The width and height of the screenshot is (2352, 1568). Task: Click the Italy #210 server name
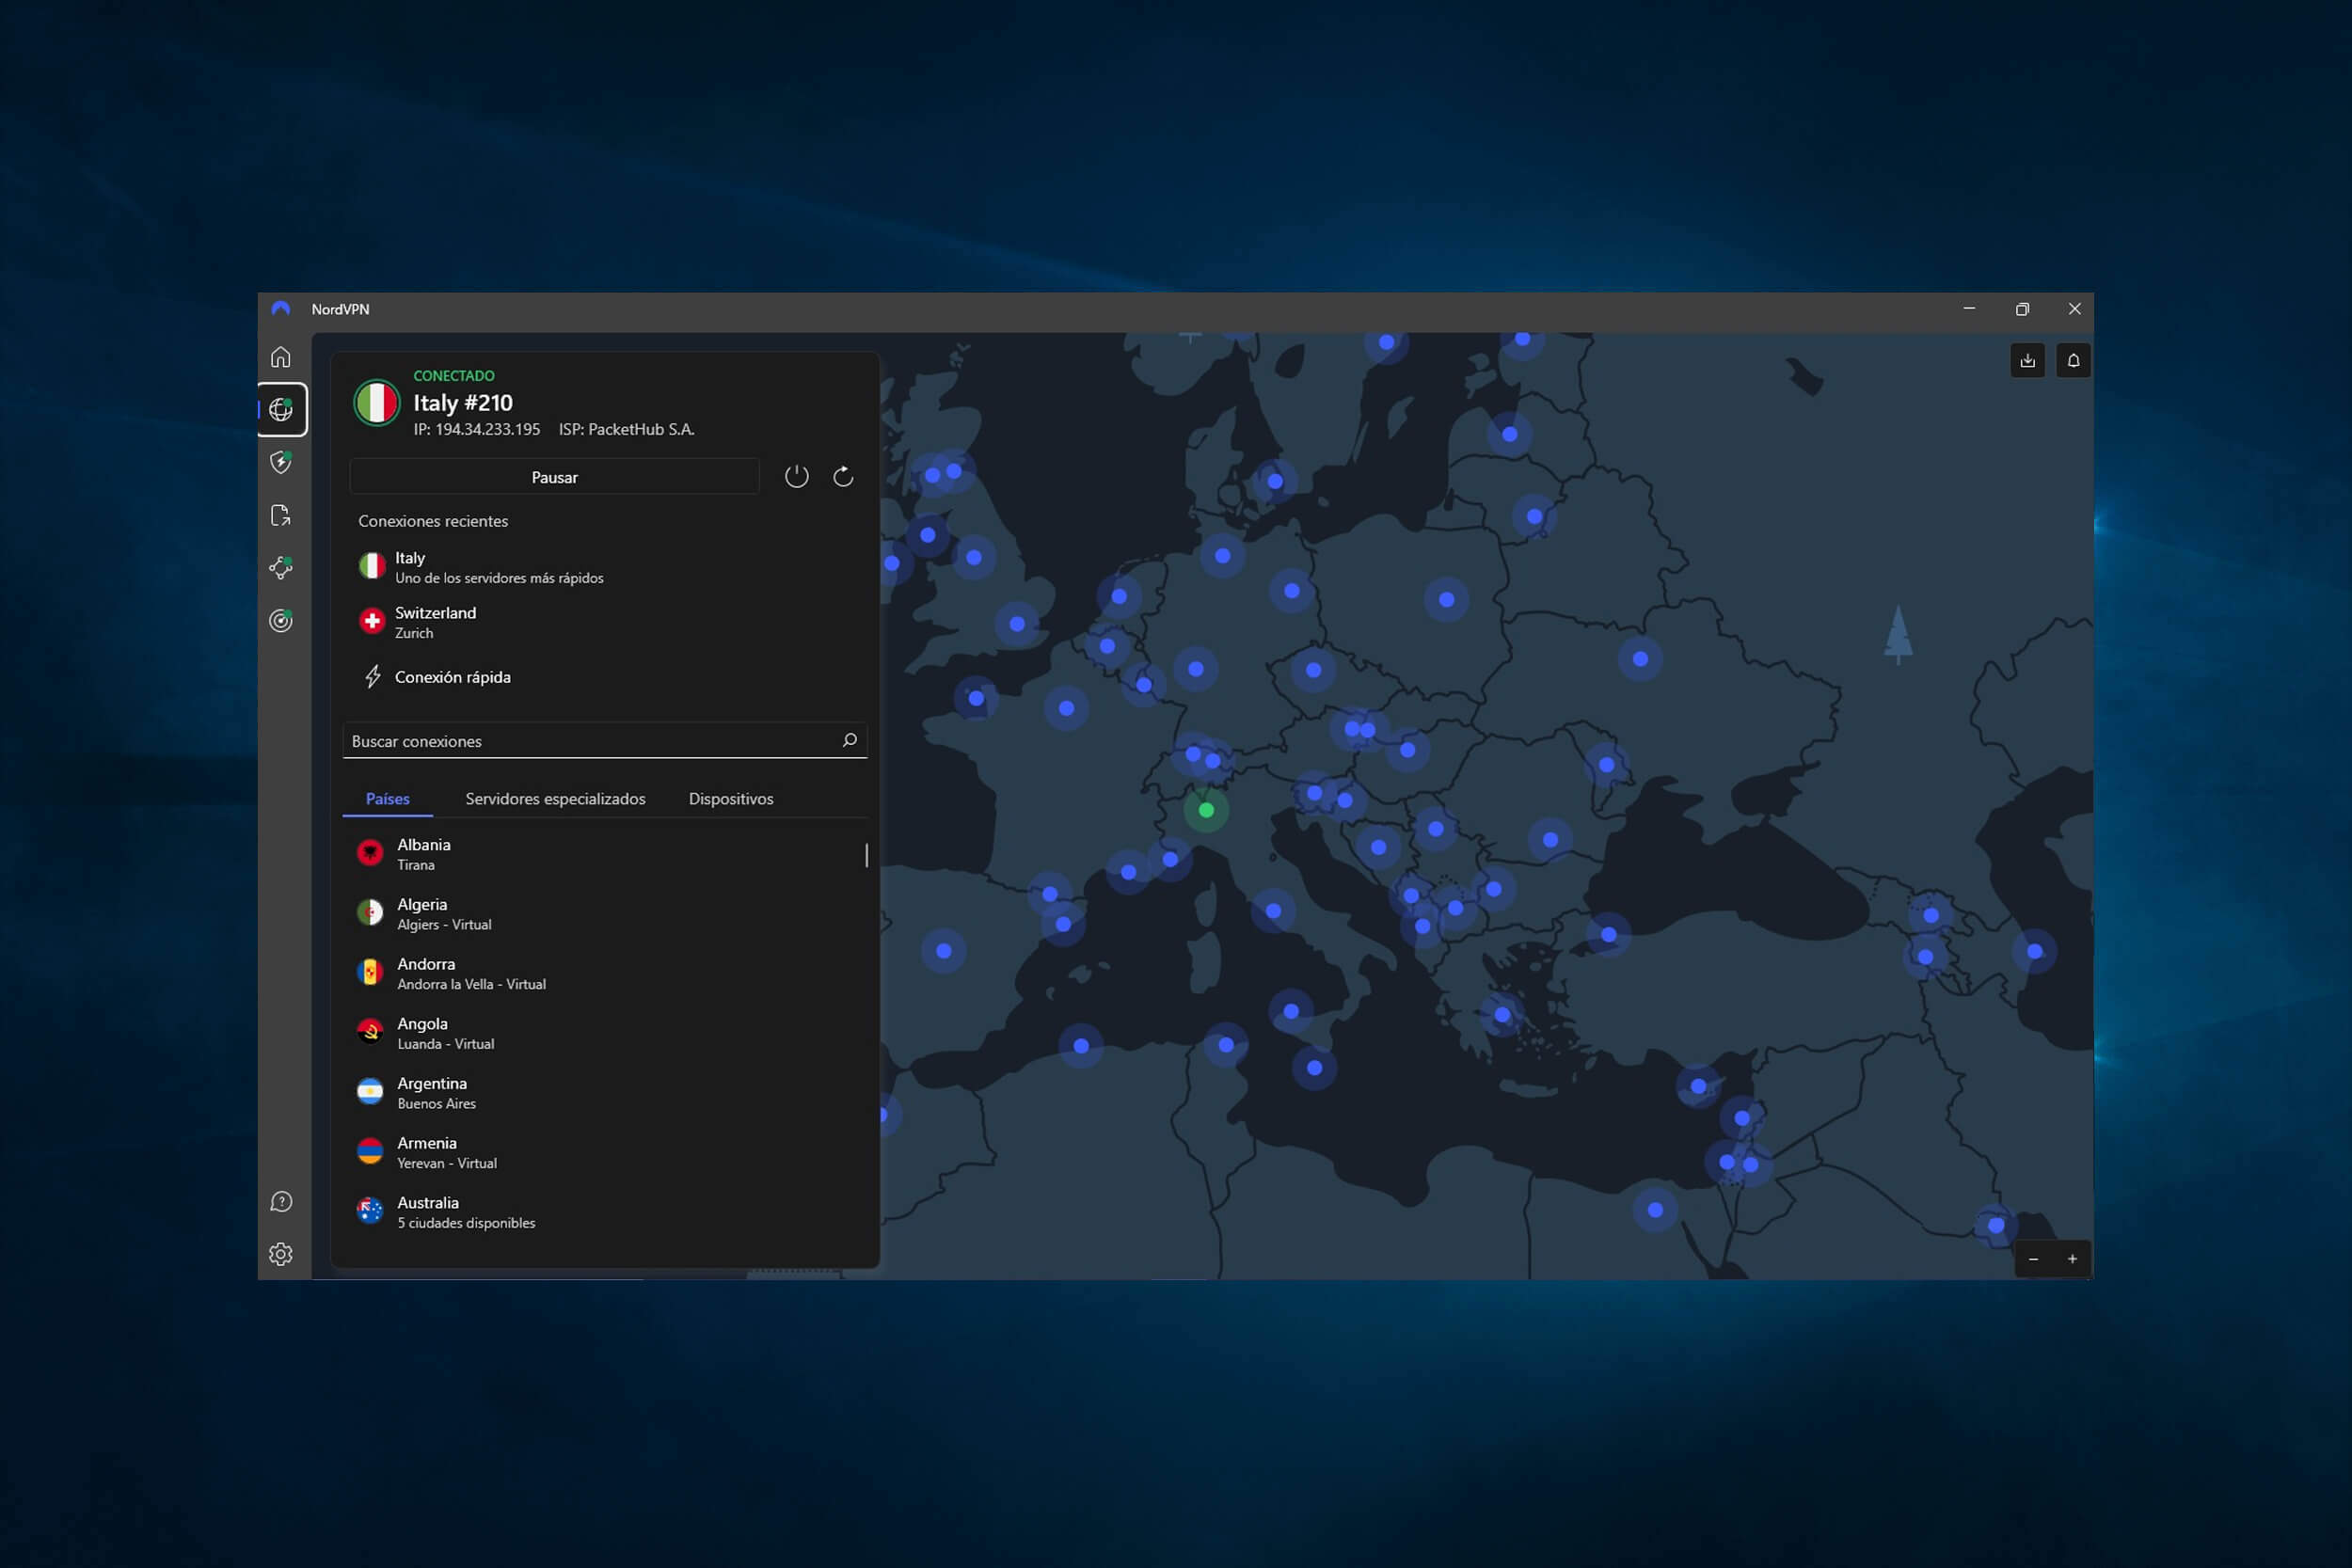(x=463, y=403)
